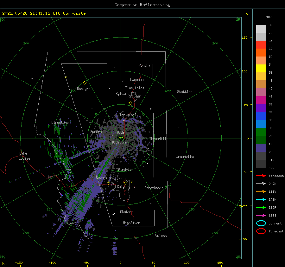Click the Composite_Reflectivity title
The height and width of the screenshot is (267, 285).
click(142, 5)
